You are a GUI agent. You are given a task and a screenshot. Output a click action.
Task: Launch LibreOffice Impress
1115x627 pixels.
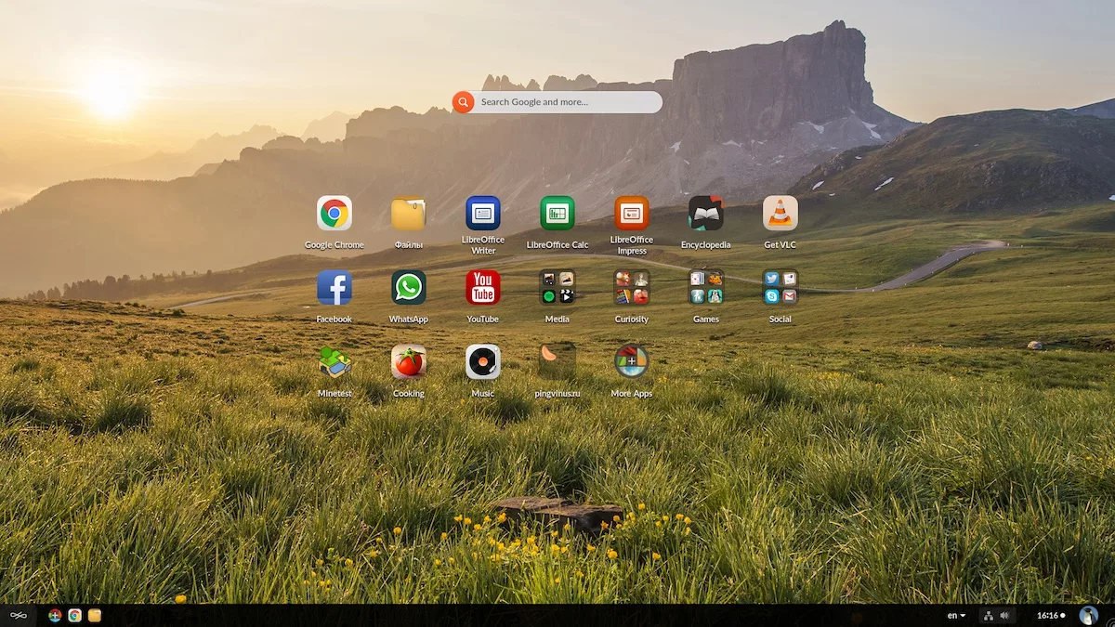coord(632,213)
